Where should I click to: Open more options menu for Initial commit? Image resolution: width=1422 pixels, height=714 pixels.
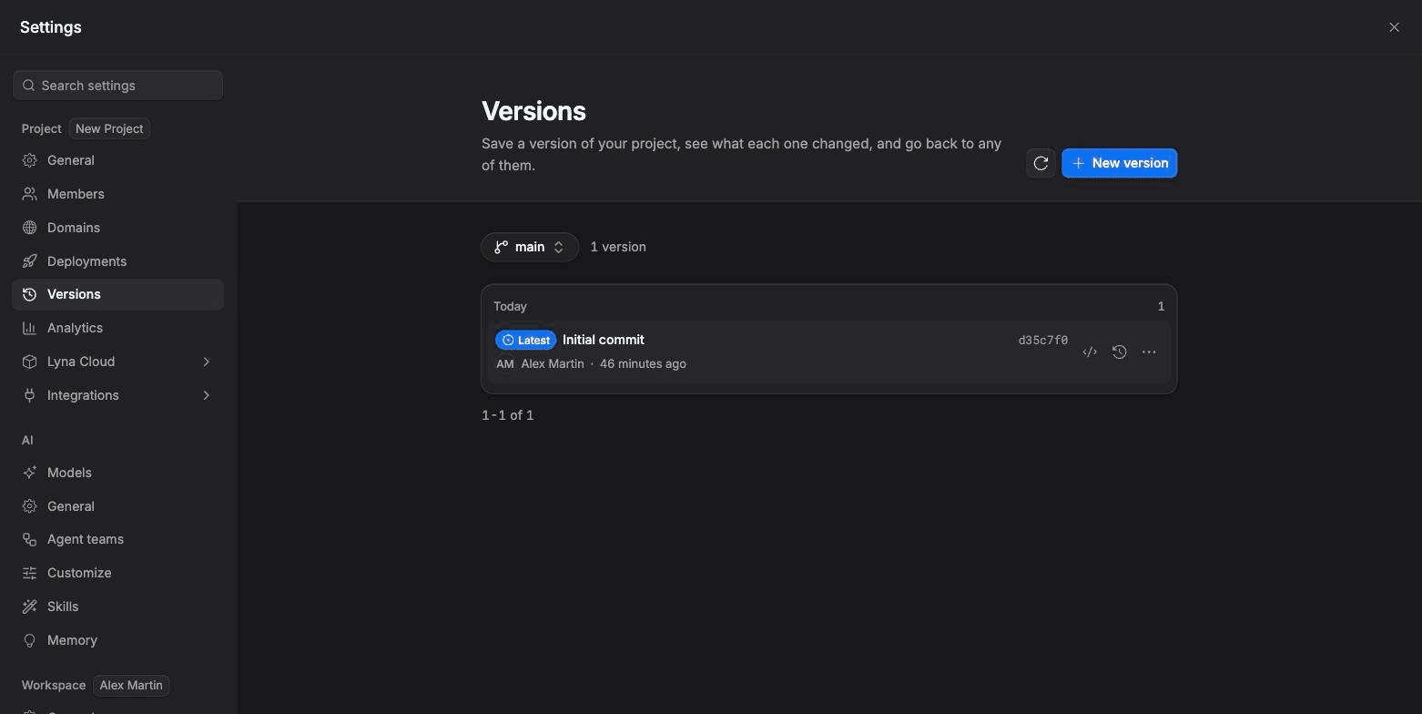click(1149, 352)
